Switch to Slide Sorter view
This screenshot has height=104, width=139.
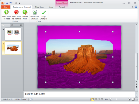click(x=96, y=99)
